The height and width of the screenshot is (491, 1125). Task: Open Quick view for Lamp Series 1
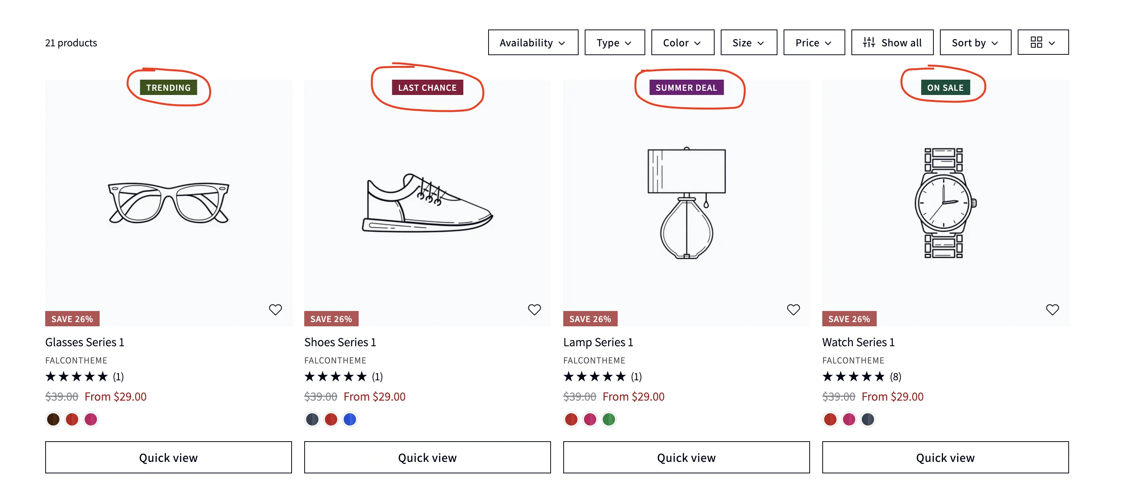(x=685, y=457)
